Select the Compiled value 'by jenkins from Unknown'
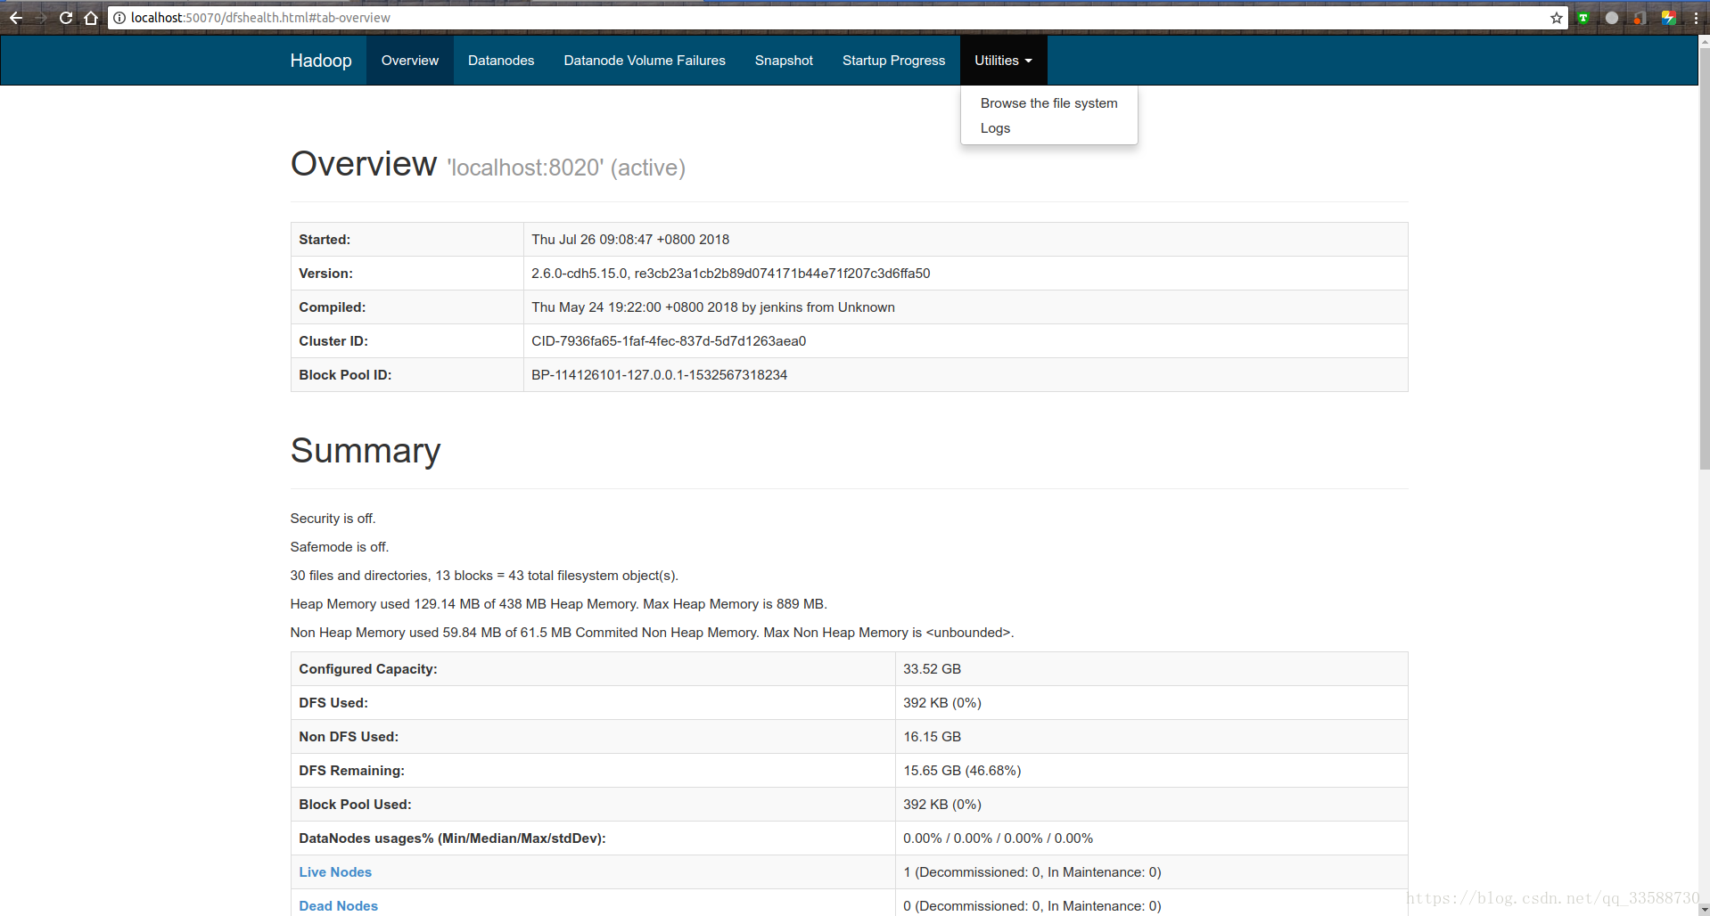 tap(818, 307)
